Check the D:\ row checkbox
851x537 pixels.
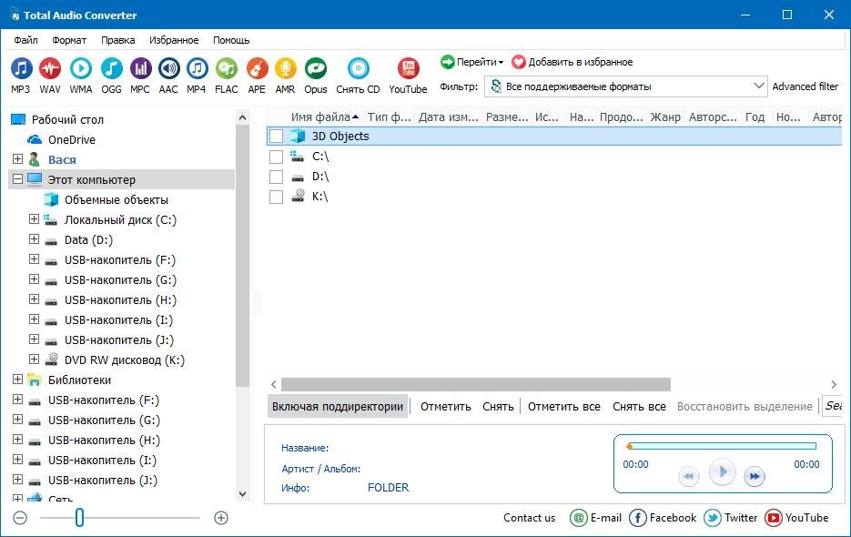pyautogui.click(x=277, y=177)
